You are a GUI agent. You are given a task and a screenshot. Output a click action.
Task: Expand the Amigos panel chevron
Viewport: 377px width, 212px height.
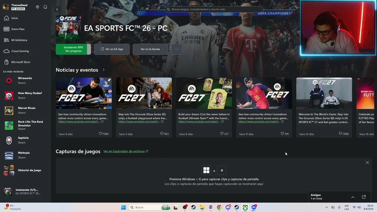coord(353,197)
